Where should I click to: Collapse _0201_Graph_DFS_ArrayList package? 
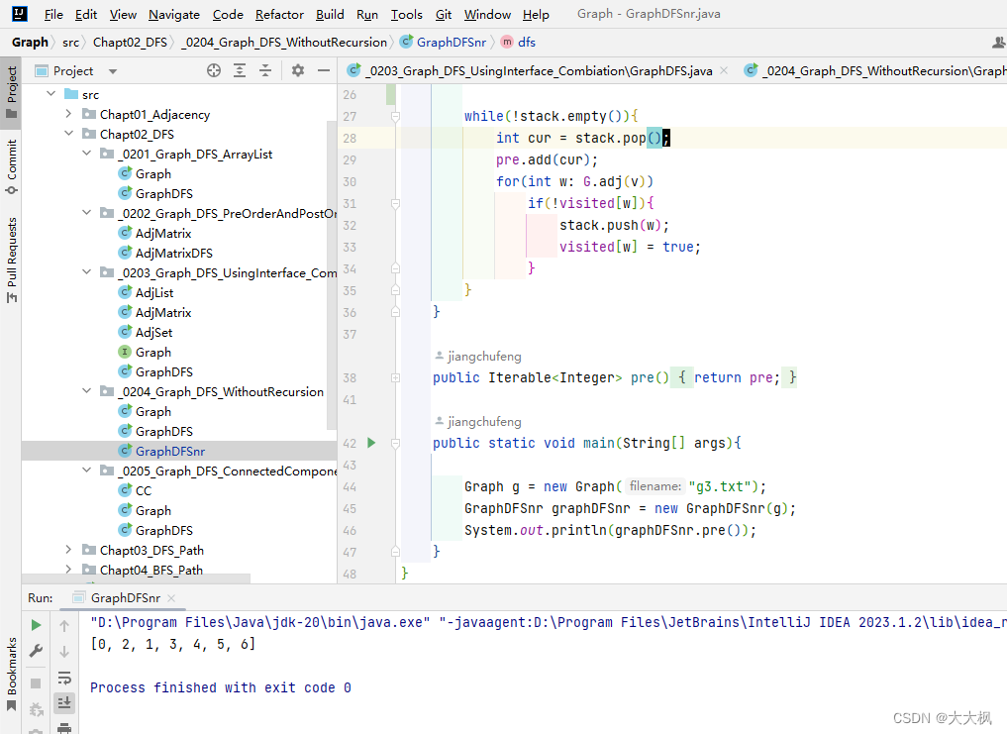pyautogui.click(x=87, y=154)
